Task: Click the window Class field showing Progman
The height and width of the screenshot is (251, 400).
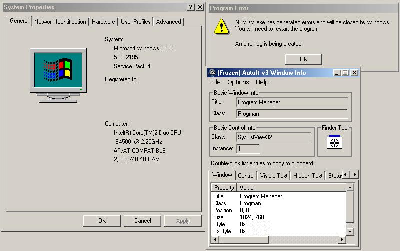Action: [292, 114]
